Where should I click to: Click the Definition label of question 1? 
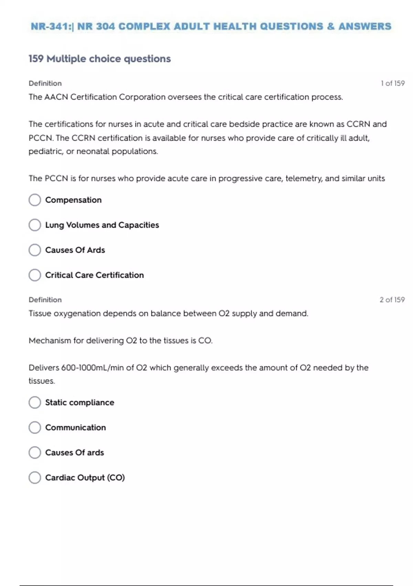45,83
